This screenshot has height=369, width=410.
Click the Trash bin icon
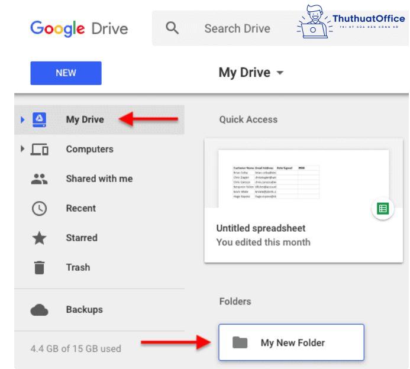(x=39, y=268)
